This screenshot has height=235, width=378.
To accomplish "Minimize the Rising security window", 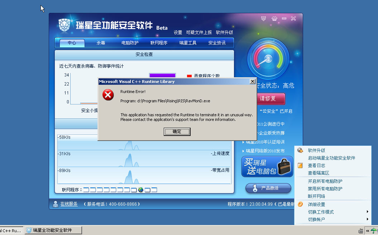I will (284, 19).
